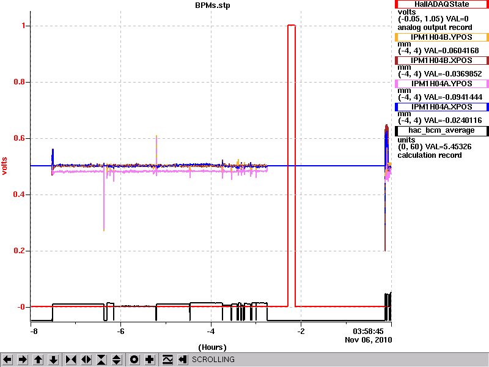
Task: Pan the plot left with the left-arrow button
Action: pos(7,360)
